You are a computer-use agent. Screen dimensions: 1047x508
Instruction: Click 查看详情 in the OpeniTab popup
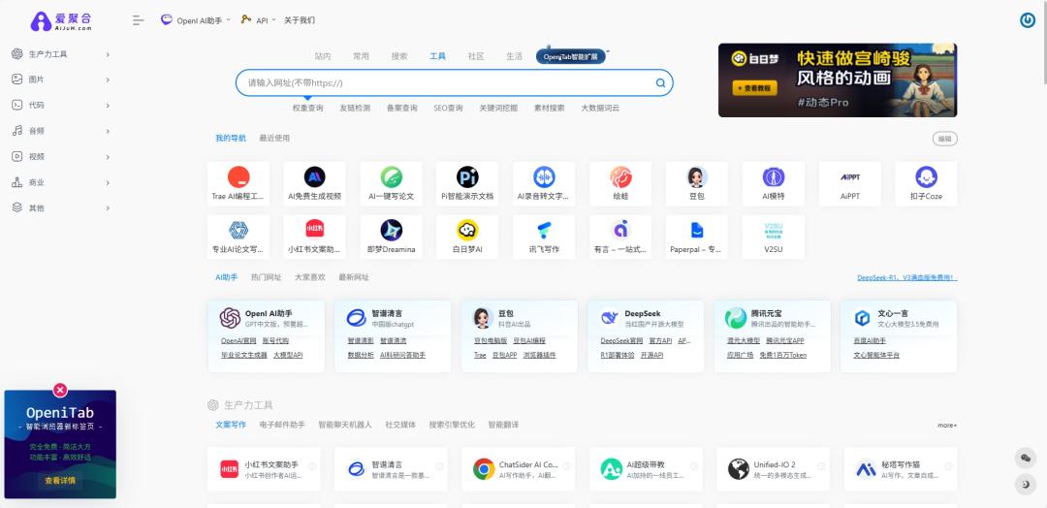(60, 480)
